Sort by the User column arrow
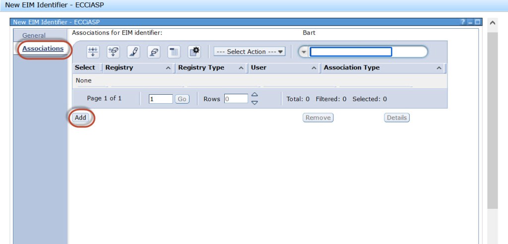 coord(314,68)
